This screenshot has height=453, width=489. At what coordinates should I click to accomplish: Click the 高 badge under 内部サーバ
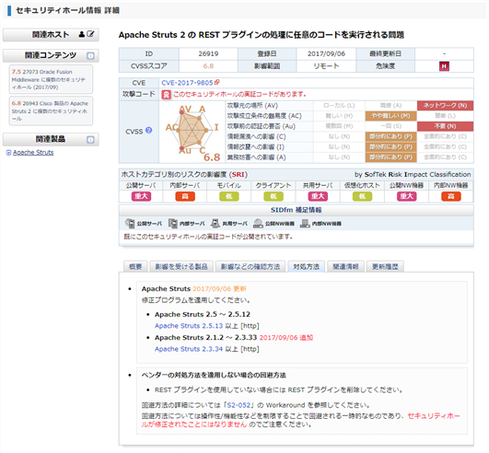[x=185, y=196]
